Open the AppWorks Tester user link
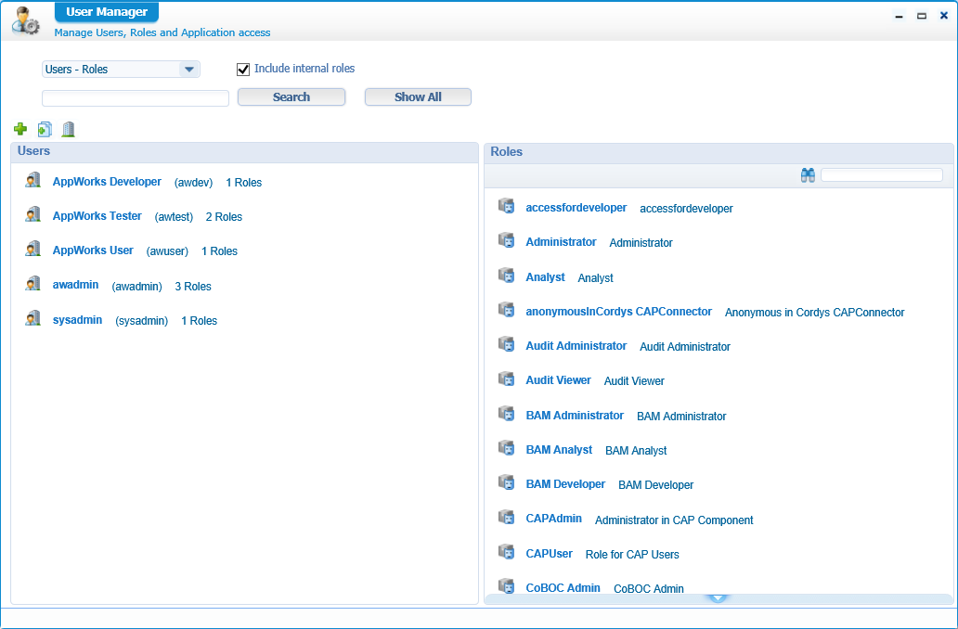958x629 pixels. coord(97,215)
